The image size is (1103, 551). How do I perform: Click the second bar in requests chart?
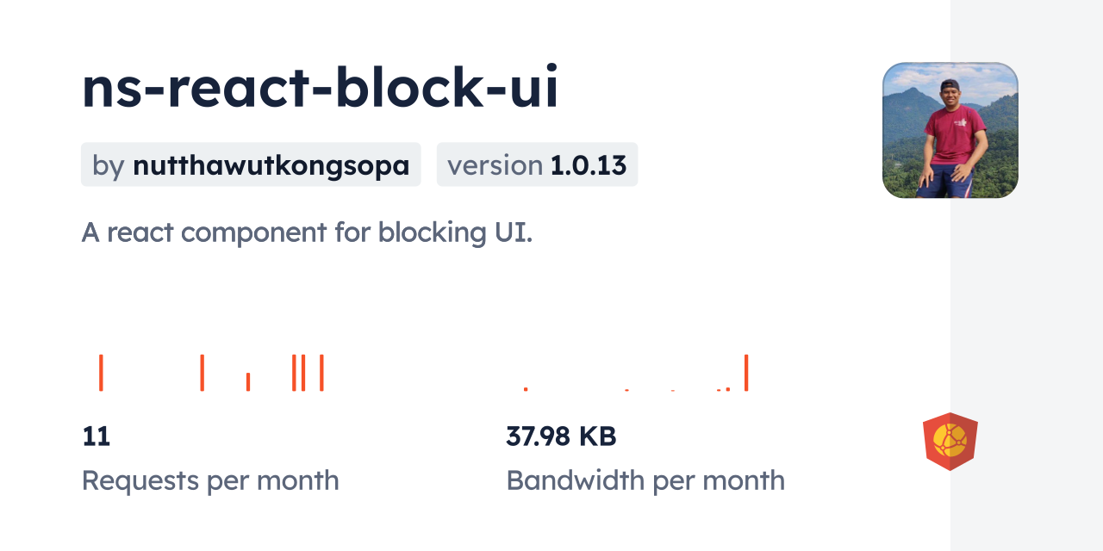click(x=202, y=373)
